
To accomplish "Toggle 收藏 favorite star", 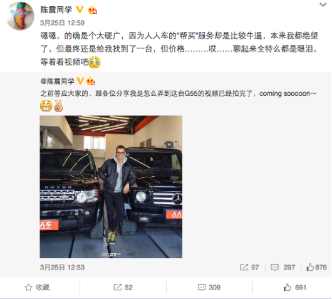I will coord(37,287).
